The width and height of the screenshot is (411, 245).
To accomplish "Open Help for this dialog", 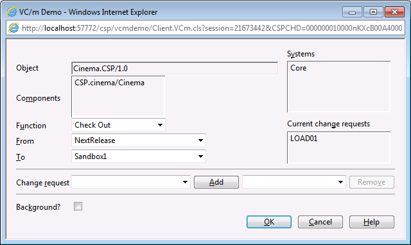I will pyautogui.click(x=371, y=222).
